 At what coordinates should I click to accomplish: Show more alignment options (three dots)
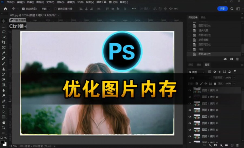coord(134,9)
